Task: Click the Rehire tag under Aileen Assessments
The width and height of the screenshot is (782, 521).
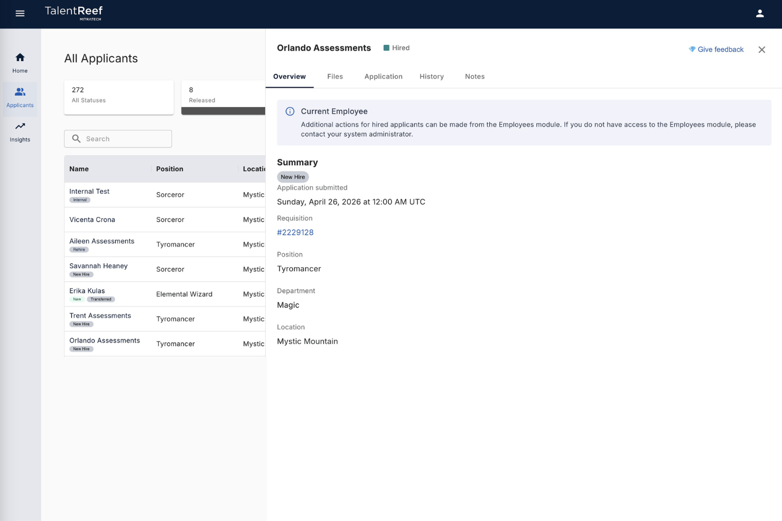Action: [x=79, y=250]
